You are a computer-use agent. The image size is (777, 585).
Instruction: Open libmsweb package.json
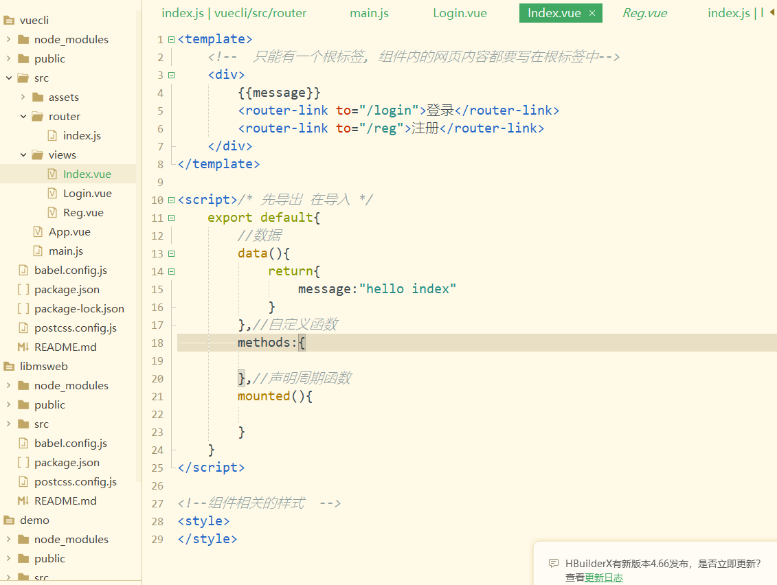click(67, 463)
